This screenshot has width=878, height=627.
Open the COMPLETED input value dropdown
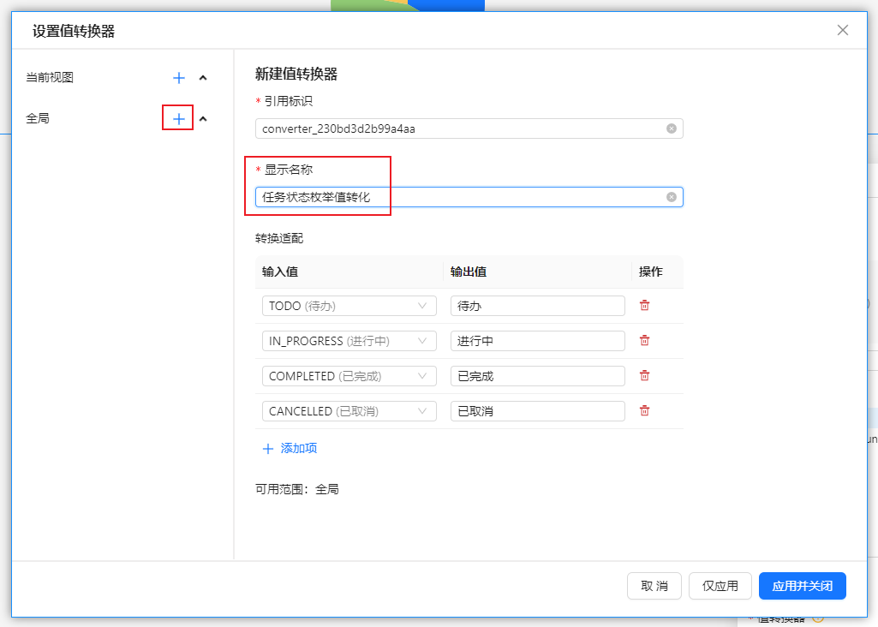(x=348, y=375)
